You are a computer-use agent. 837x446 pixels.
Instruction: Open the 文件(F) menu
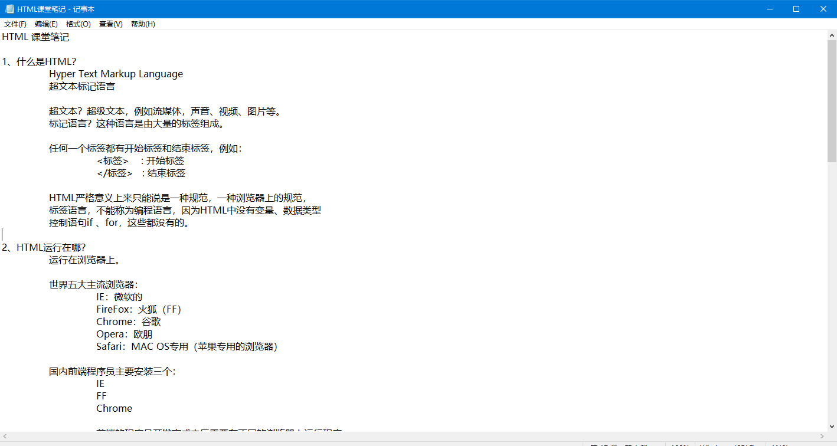tap(15, 24)
